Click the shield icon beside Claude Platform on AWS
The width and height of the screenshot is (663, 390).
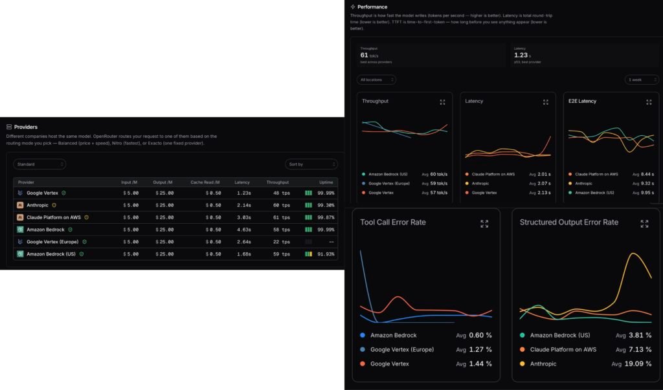click(x=86, y=217)
